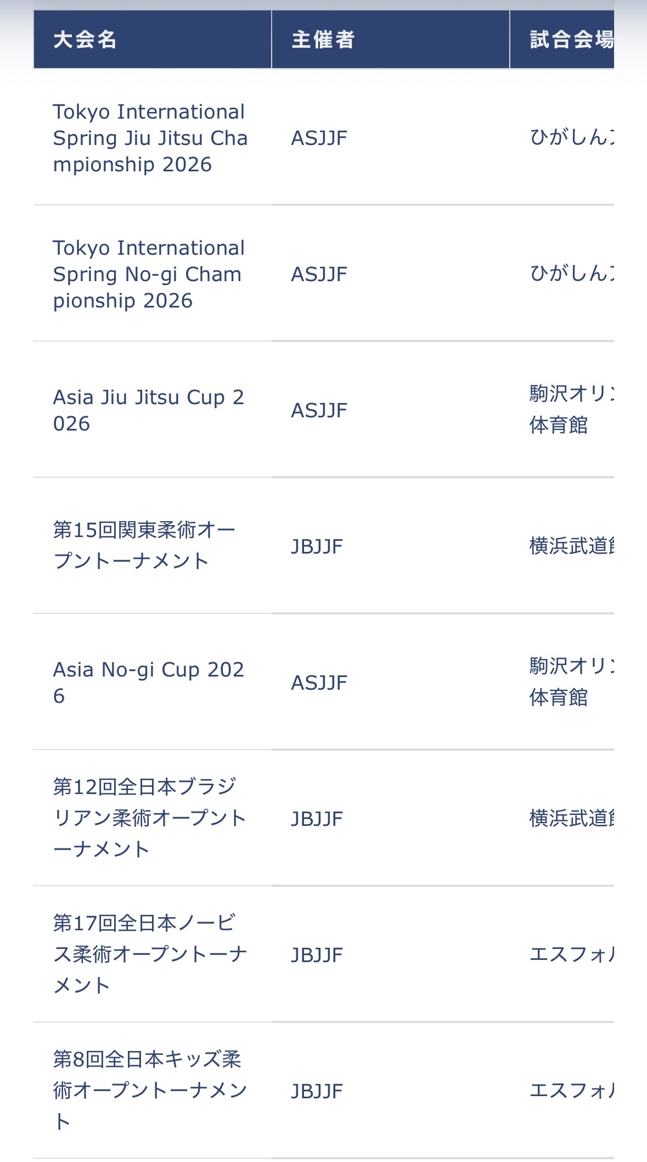Click JBJJF organizer for 第8回全日本キッズ柔術
This screenshot has height=1162, width=647.
(x=317, y=1091)
